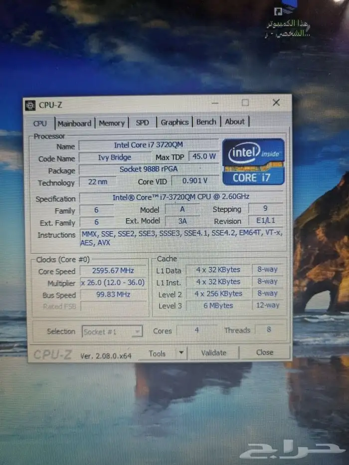
Task: Click the Package value Socket 988B rPGA
Action: click(149, 169)
